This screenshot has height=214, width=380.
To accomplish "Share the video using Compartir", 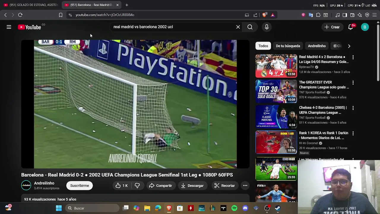I will [160, 185].
